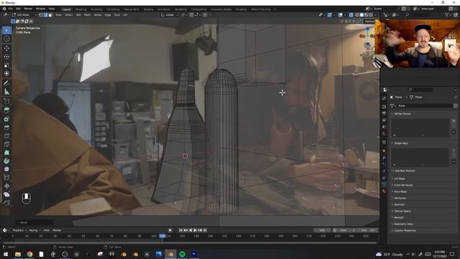460x259 pixels.
Task: Open the Vertex menu
Action: click(x=98, y=15)
